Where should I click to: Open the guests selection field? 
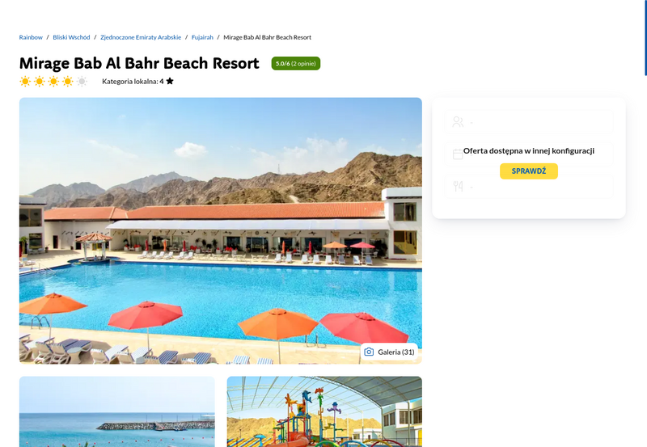[529, 121]
